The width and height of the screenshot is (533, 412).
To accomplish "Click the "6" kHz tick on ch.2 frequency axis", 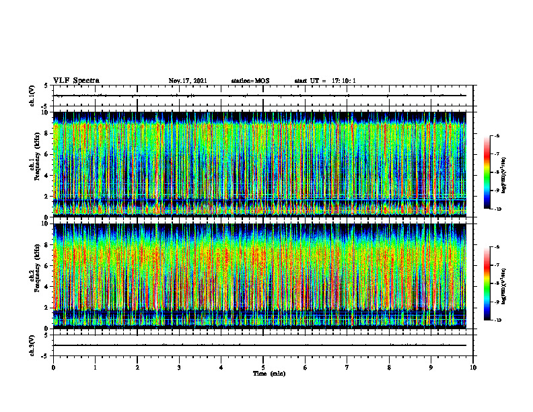I will point(46,266).
